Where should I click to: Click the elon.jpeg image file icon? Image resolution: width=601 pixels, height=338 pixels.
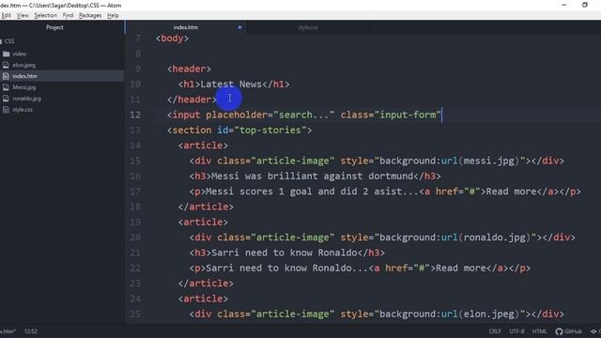click(x=6, y=65)
